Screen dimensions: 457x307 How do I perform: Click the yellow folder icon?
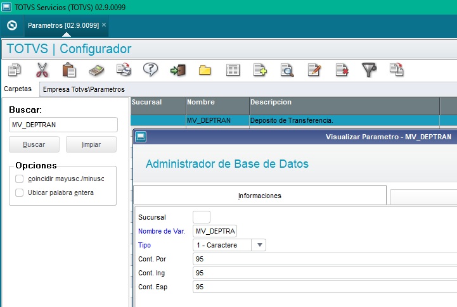point(205,70)
